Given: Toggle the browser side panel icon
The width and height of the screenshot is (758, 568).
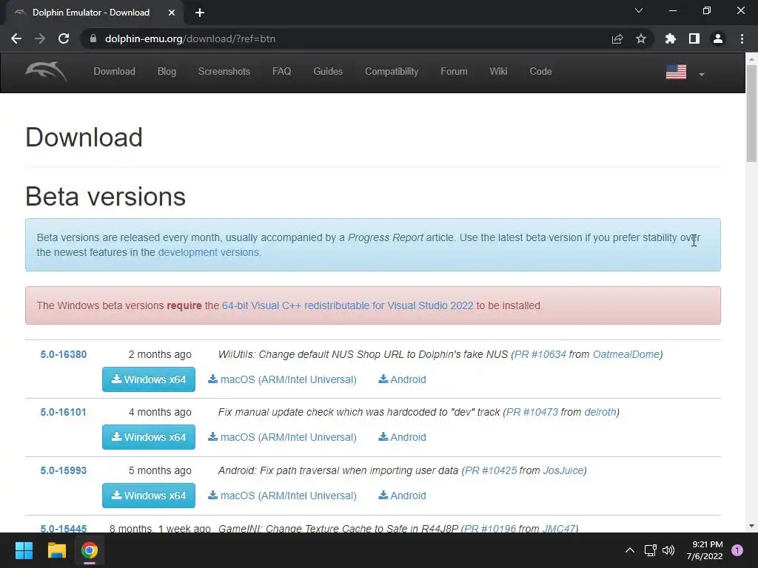Looking at the screenshot, I should (694, 38).
